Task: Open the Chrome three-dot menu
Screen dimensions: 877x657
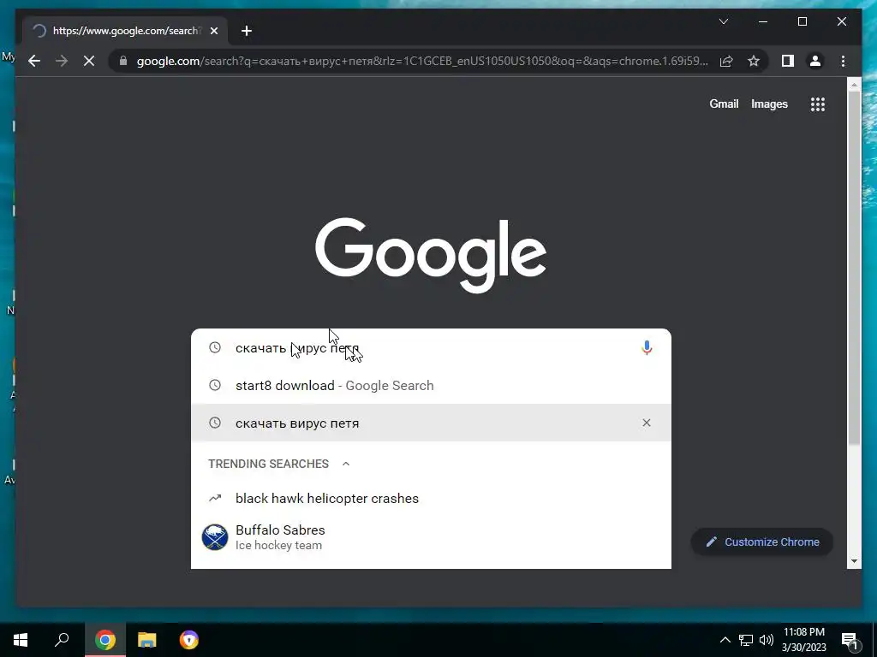Action: (843, 61)
